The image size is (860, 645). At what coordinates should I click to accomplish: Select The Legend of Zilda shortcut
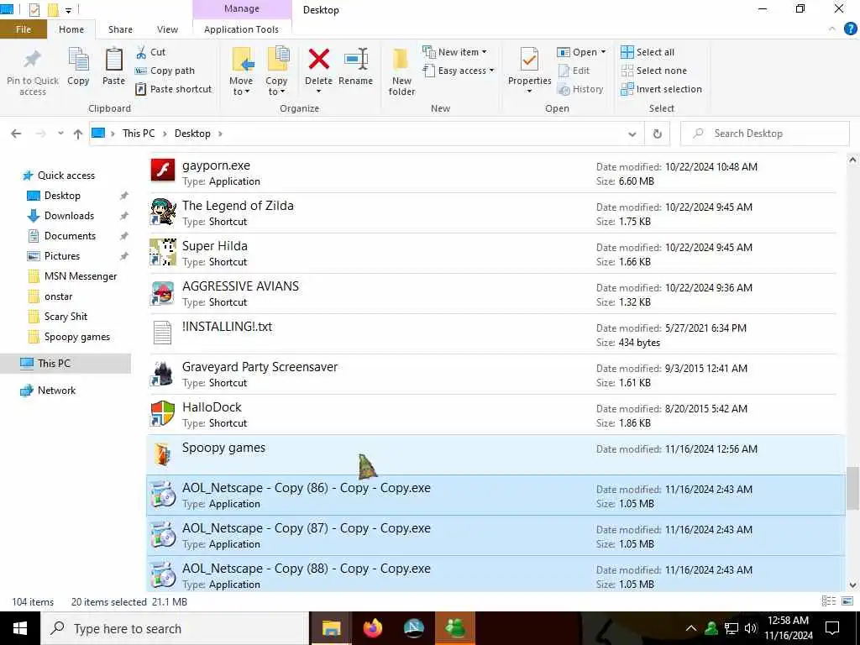coord(492,213)
